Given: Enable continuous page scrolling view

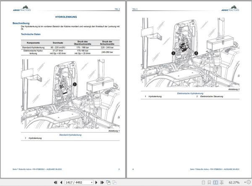Looking at the screenshot, I should point(209,182).
